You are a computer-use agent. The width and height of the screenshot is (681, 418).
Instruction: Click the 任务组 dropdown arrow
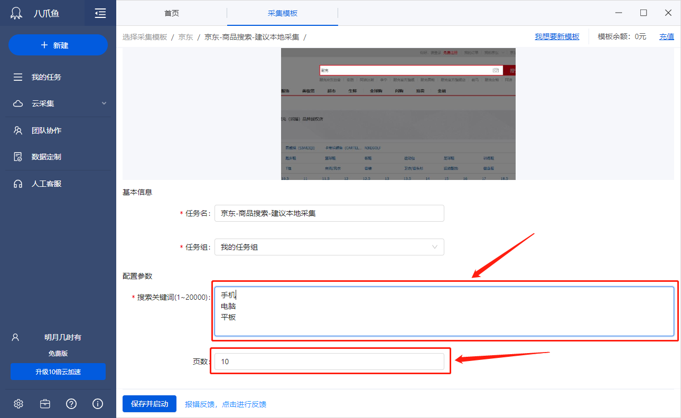click(x=435, y=247)
